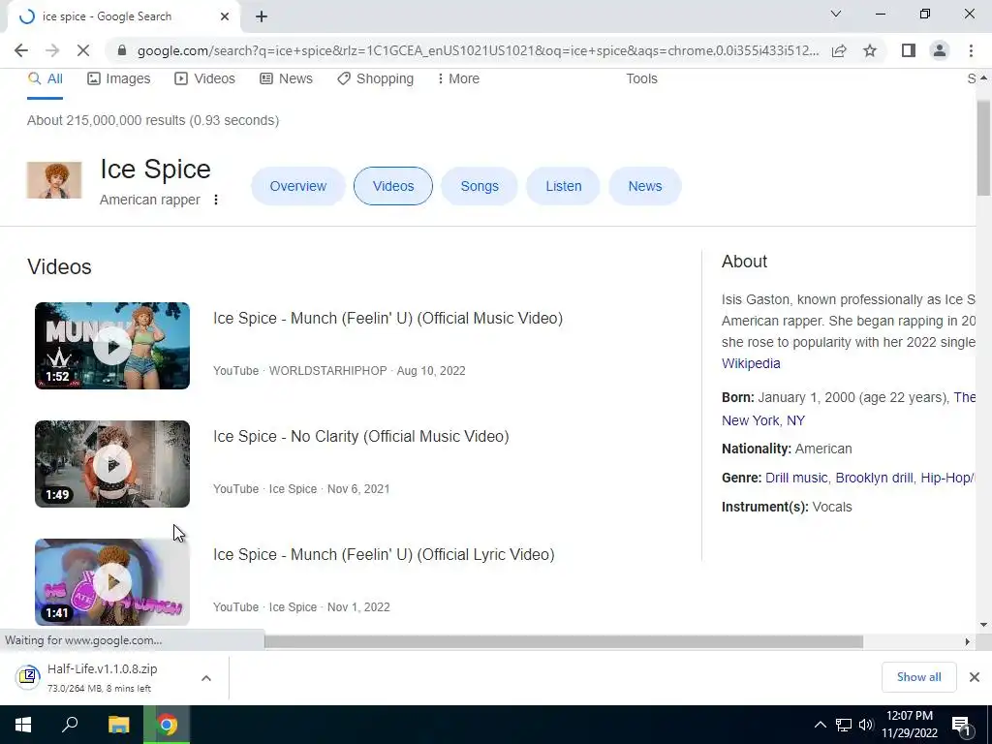Select the Songs chip
Screen dimensions: 992x744
coord(480,186)
